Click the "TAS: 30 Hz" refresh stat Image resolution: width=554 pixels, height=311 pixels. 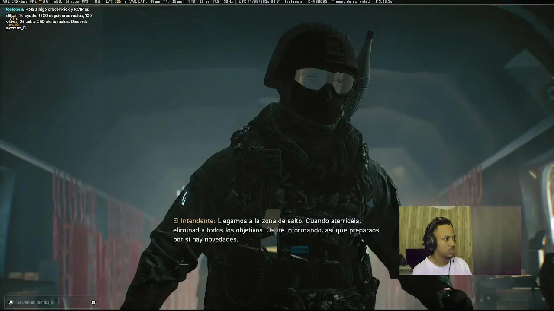coord(222,2)
